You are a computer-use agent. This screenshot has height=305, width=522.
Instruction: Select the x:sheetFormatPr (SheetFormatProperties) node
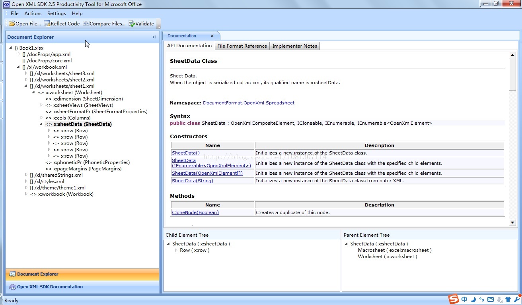point(100,112)
